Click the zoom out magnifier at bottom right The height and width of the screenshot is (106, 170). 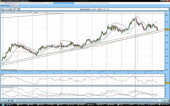coord(164,101)
